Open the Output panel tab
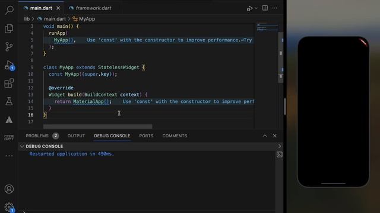The width and height of the screenshot is (380, 213). 76,135
